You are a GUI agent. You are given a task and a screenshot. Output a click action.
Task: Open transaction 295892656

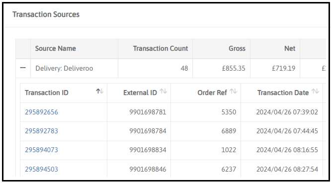pyautogui.click(x=41, y=112)
